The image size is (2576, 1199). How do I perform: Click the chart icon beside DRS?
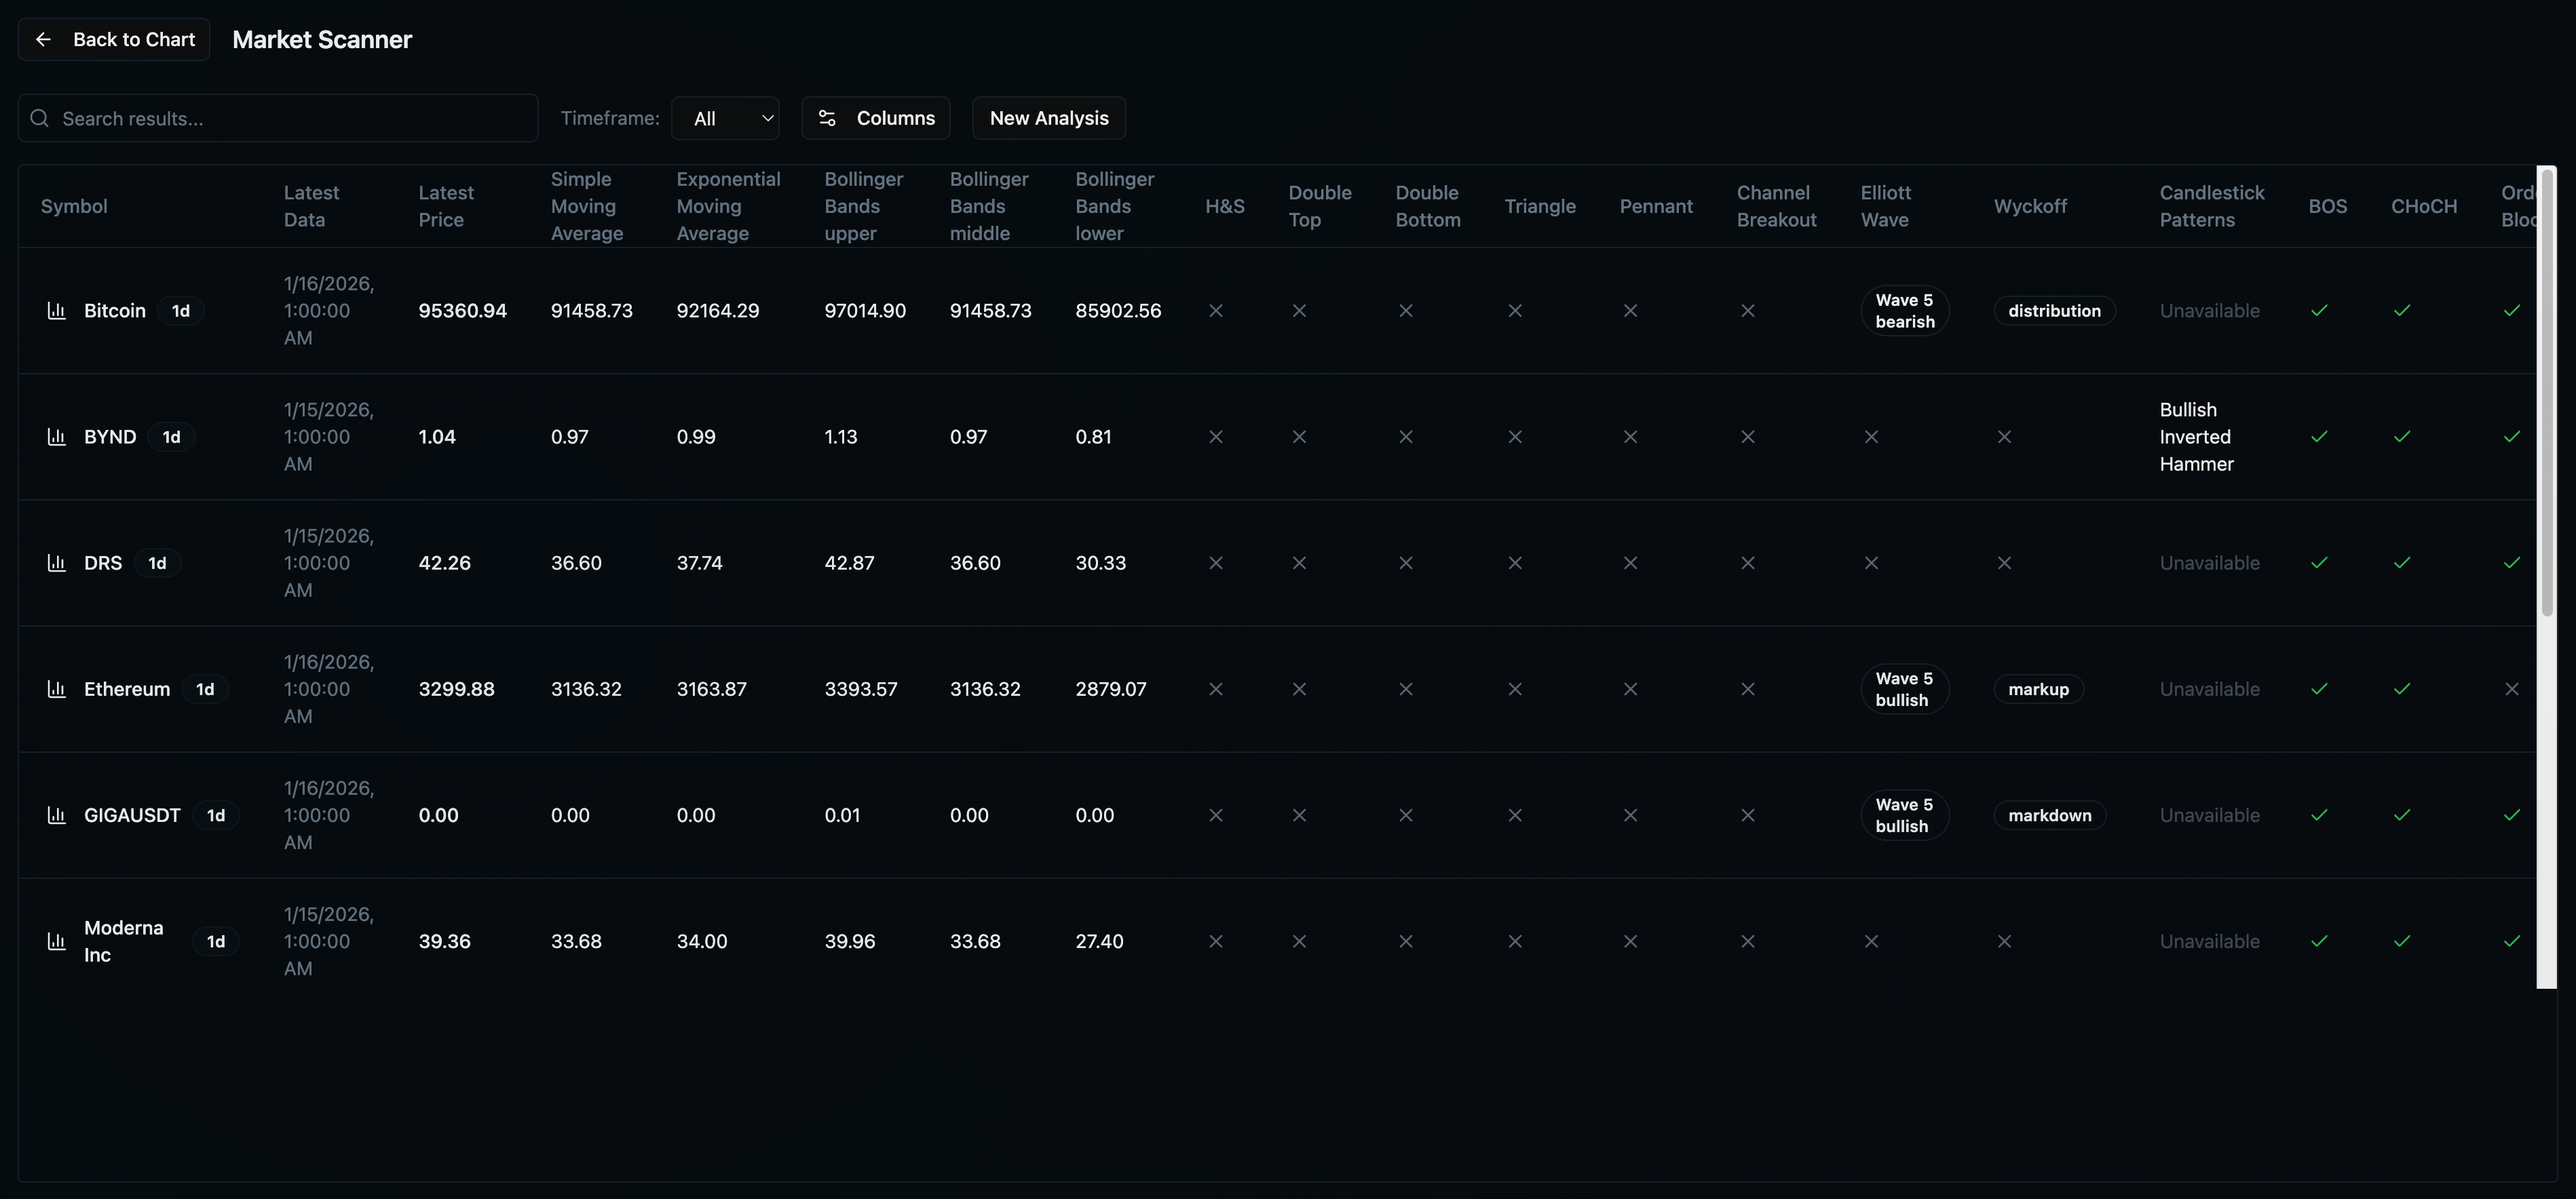point(57,562)
